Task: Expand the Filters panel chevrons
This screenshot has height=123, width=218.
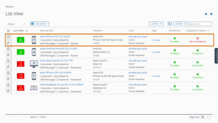Action: [x=24, y=24]
